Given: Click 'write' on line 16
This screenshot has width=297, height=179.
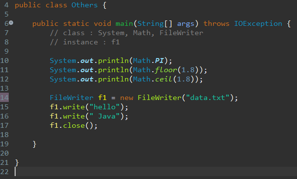Looking at the screenshot, I should [x=74, y=116].
